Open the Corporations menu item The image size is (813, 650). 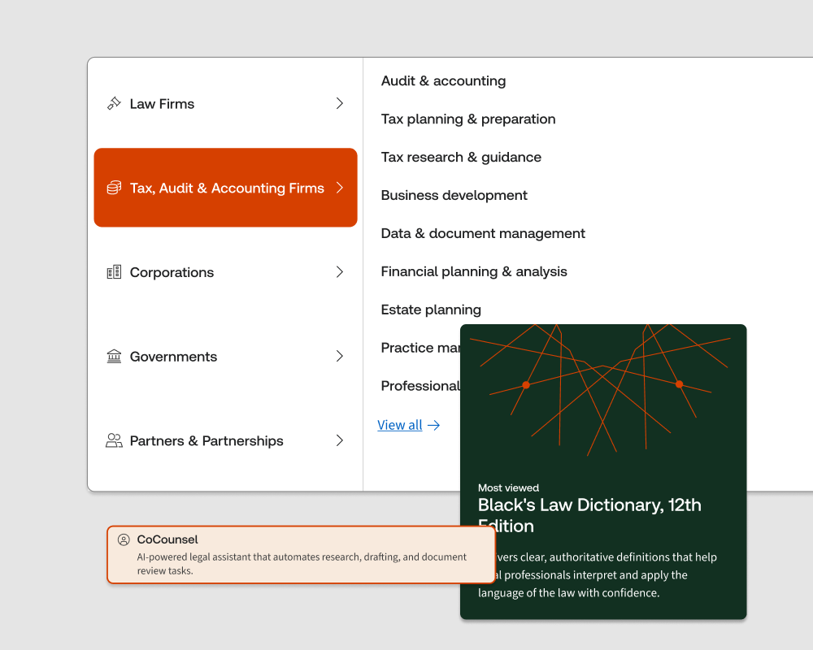click(225, 272)
